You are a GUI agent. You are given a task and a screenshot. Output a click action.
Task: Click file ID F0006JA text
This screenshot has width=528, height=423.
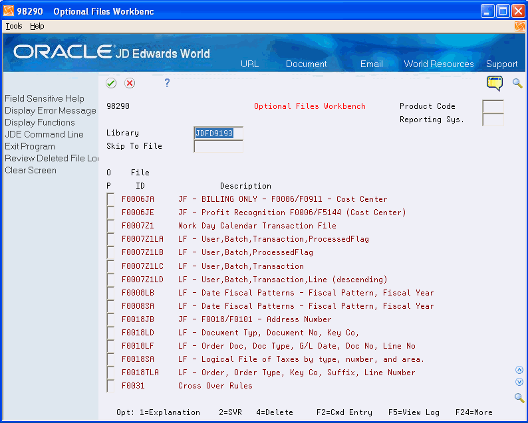coord(138,199)
